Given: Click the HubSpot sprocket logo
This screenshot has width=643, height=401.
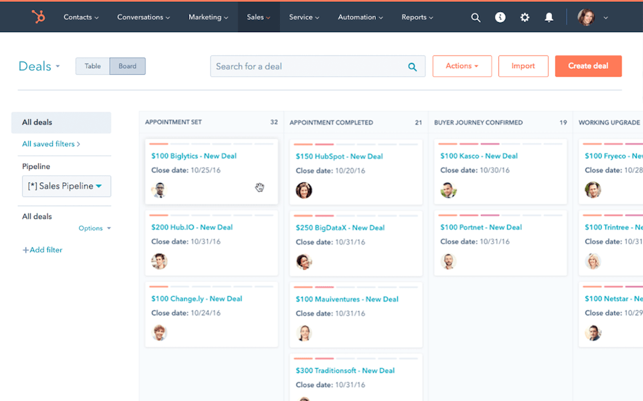Looking at the screenshot, I should point(38,17).
